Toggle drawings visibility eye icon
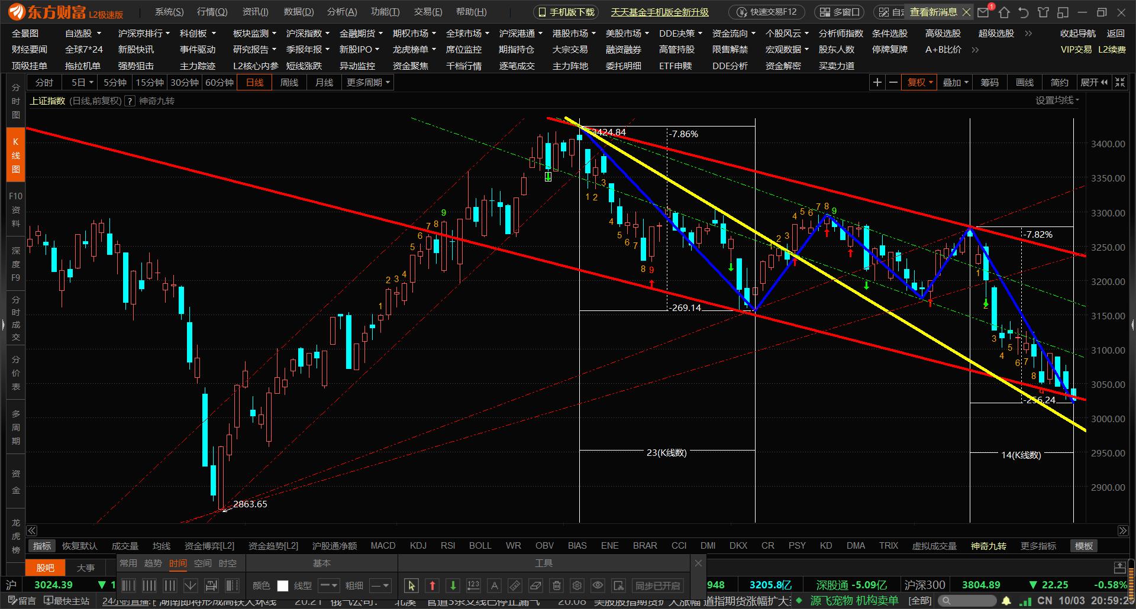 pos(598,585)
